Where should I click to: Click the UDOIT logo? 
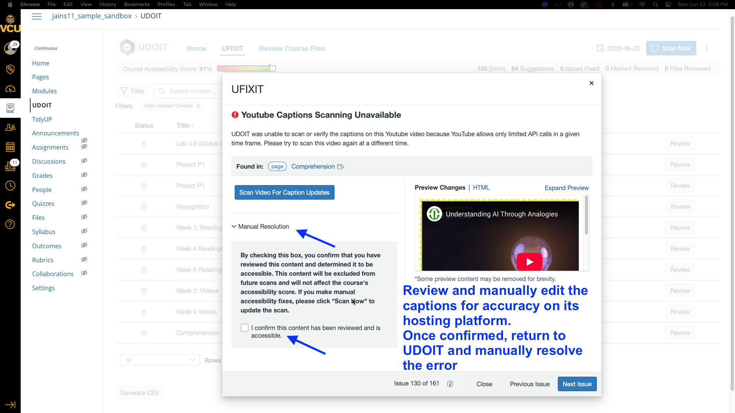click(144, 47)
